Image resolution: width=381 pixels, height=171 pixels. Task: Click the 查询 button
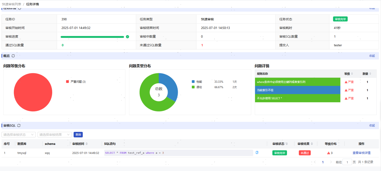78,135
